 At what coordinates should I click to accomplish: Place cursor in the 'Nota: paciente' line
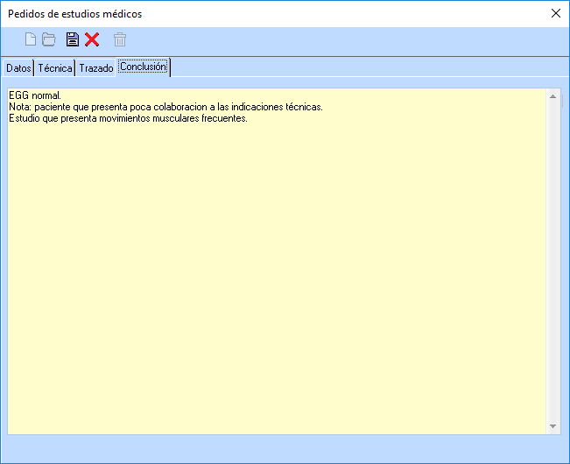pos(165,107)
